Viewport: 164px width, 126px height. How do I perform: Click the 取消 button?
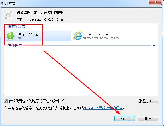point(148,119)
